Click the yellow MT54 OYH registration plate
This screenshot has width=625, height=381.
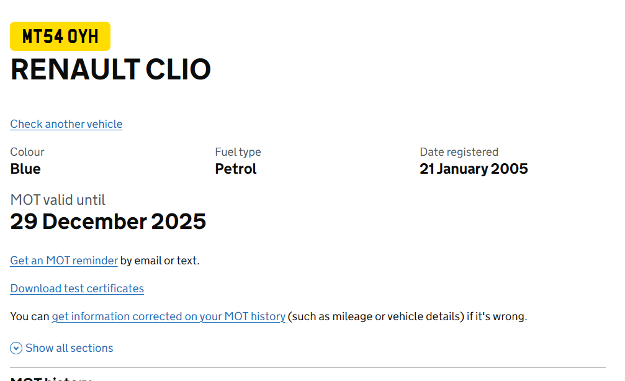(x=60, y=36)
